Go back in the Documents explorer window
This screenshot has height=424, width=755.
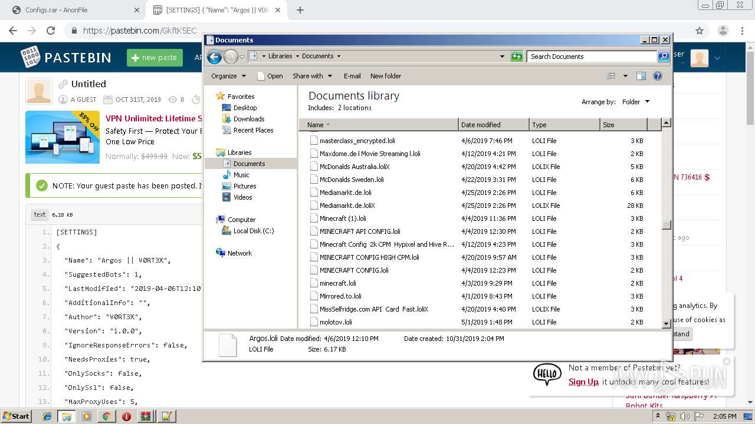[x=214, y=57]
